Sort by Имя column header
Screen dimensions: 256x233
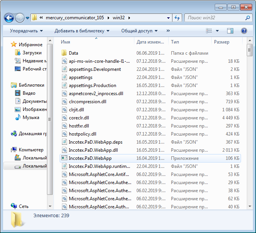pyautogui.click(x=96, y=42)
